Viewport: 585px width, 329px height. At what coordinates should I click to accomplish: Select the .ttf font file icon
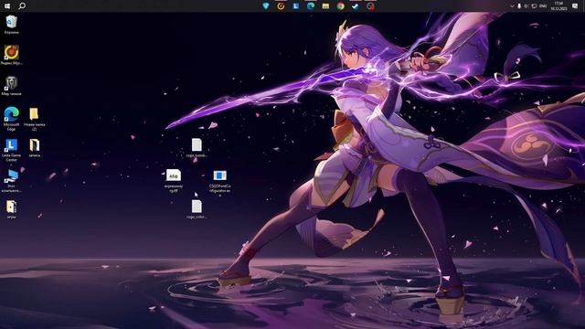174,181
